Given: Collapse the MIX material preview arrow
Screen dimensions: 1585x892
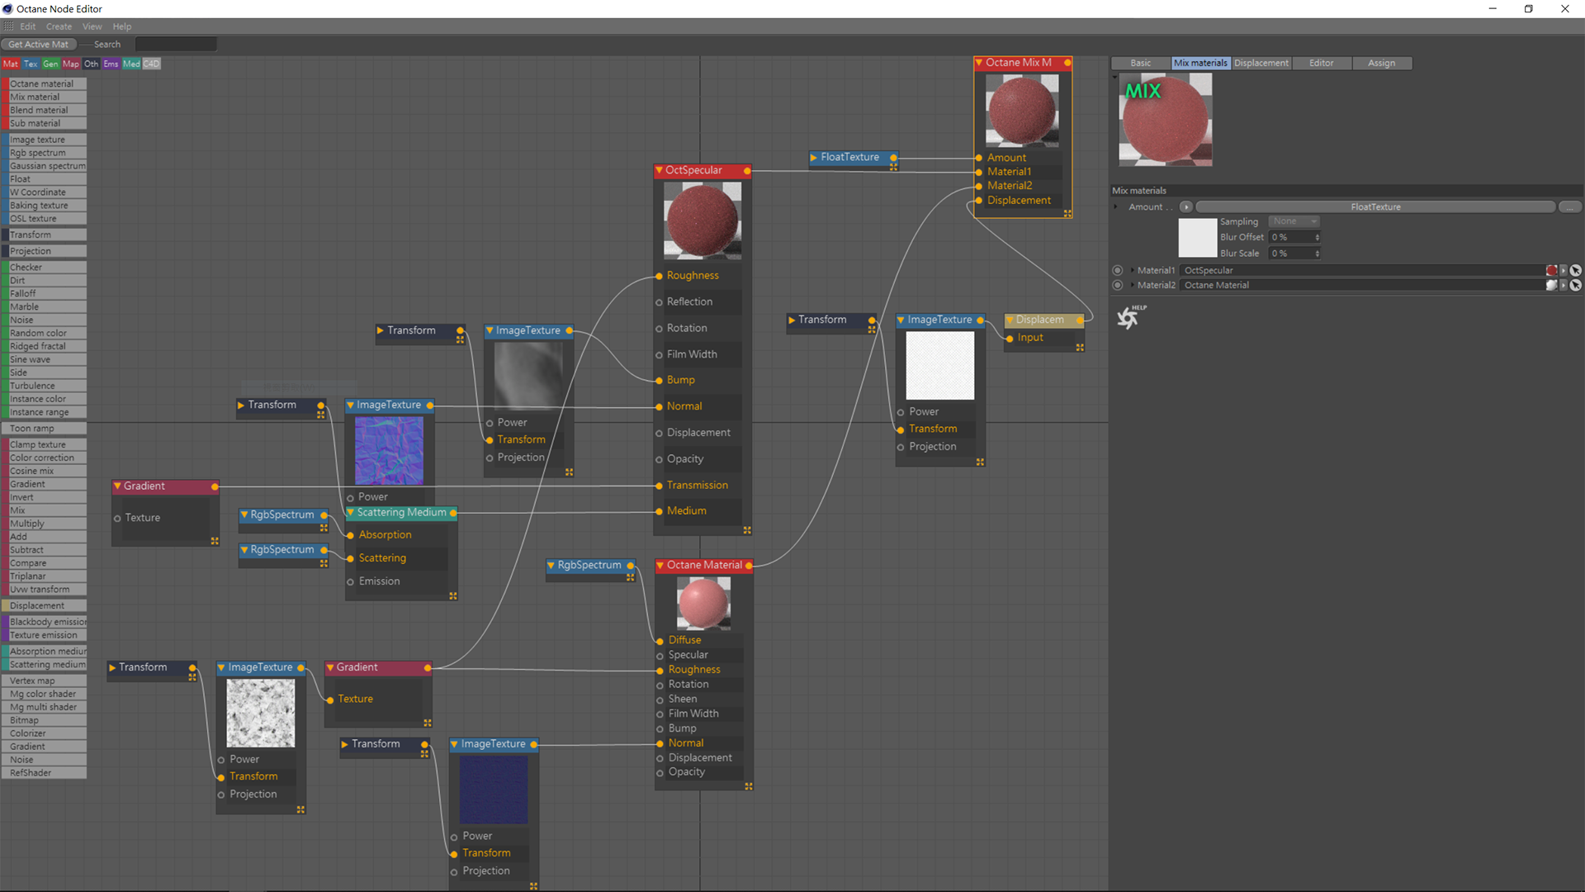Looking at the screenshot, I should pyautogui.click(x=1114, y=77).
